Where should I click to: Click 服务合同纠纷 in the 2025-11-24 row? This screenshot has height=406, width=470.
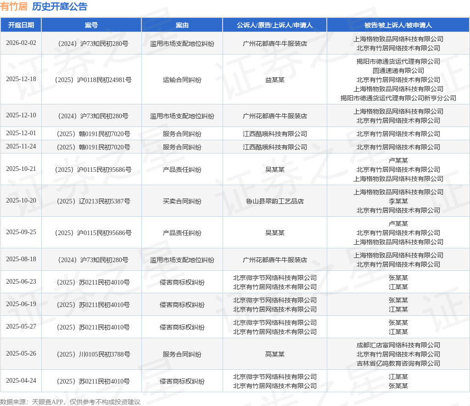click(x=182, y=147)
